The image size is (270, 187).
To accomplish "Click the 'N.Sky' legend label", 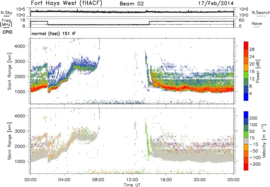I will pos(6,12).
